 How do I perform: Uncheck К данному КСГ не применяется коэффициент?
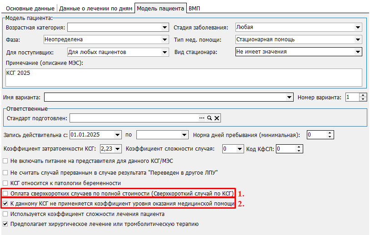point(5,204)
